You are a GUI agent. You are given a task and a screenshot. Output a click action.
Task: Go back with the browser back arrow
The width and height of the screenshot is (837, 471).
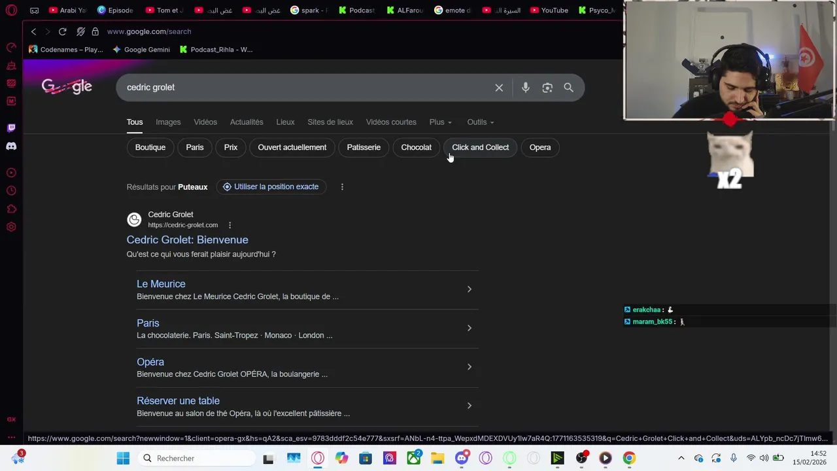[33, 31]
